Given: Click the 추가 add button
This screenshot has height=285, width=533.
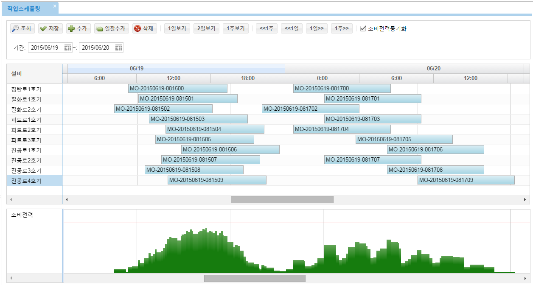Looking at the screenshot, I should [x=78, y=28].
